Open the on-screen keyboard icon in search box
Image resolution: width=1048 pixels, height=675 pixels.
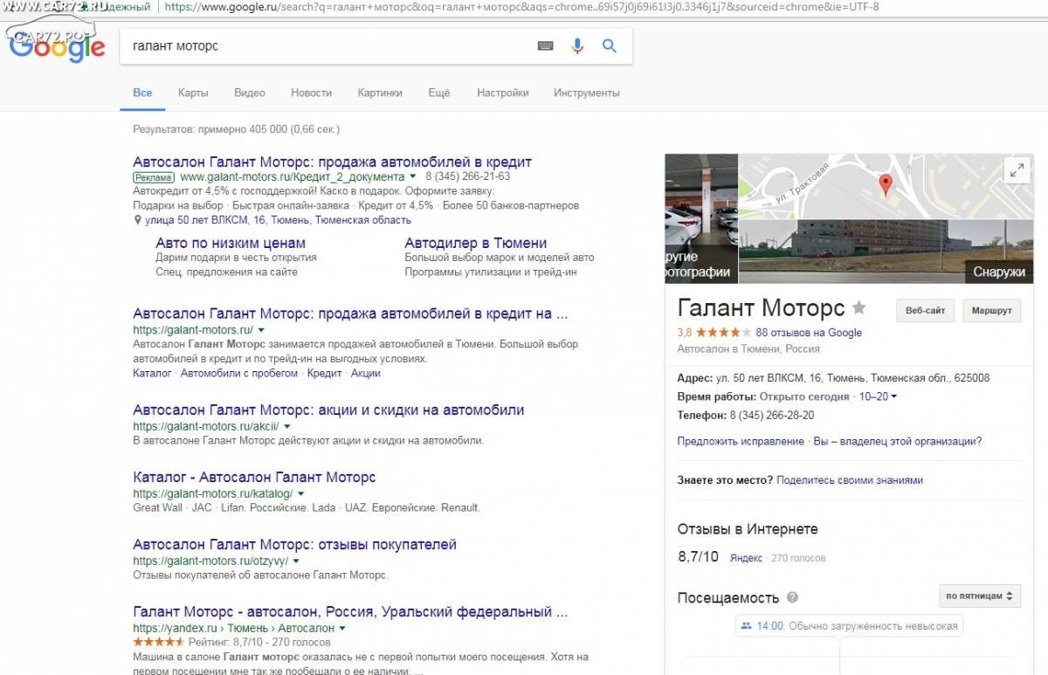point(546,46)
